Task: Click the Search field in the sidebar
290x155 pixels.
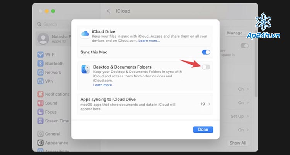Action: click(x=54, y=24)
